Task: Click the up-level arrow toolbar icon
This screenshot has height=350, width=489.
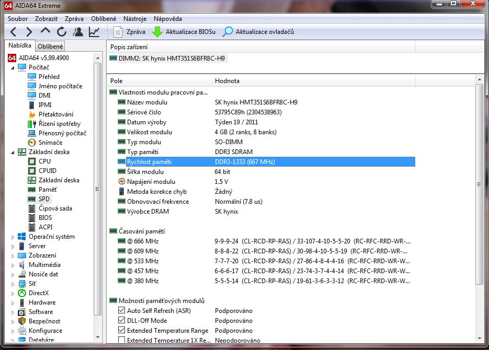Action: pyautogui.click(x=46, y=31)
